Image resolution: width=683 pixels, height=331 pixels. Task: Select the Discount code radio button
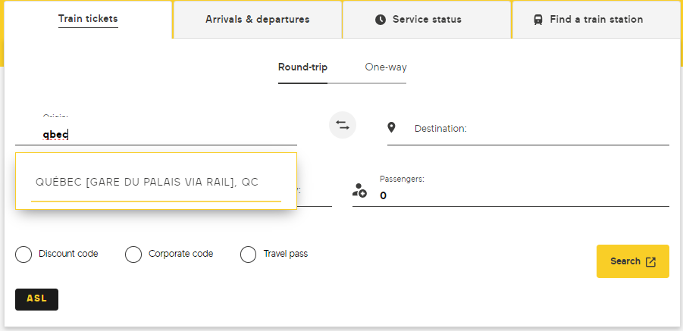23,254
